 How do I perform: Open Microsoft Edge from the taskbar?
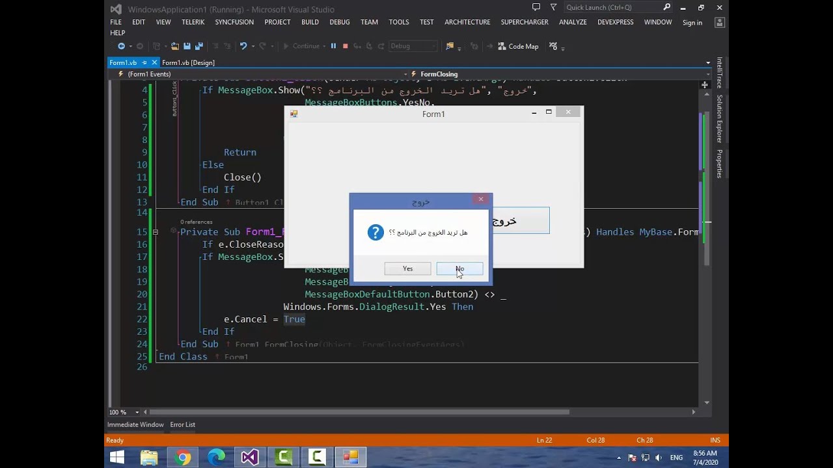pos(216,458)
